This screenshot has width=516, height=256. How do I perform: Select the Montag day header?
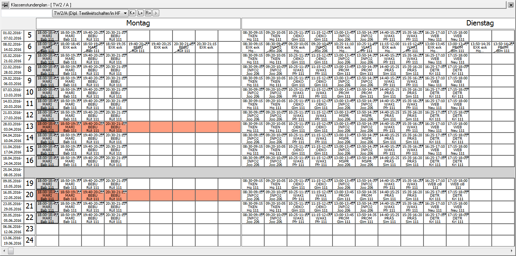(138, 24)
